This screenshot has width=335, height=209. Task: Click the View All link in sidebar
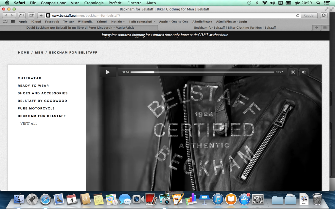[29, 124]
